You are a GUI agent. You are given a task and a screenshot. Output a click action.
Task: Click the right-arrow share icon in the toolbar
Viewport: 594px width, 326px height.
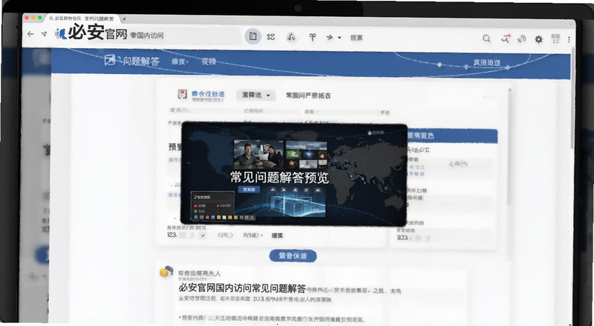point(330,37)
